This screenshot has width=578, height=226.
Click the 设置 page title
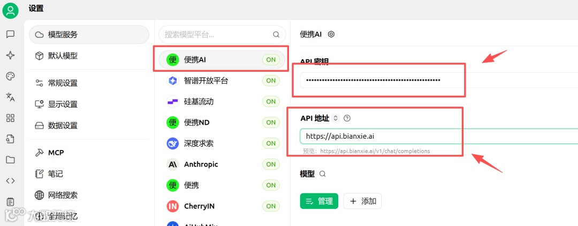[x=36, y=9]
